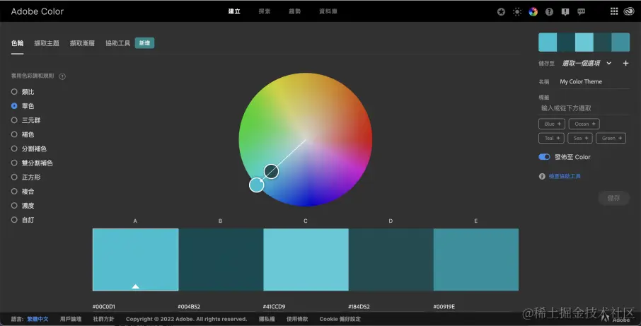Viewport: 641px width, 326px height.
Task: Select color swatch D #184D52
Action: tap(391, 260)
